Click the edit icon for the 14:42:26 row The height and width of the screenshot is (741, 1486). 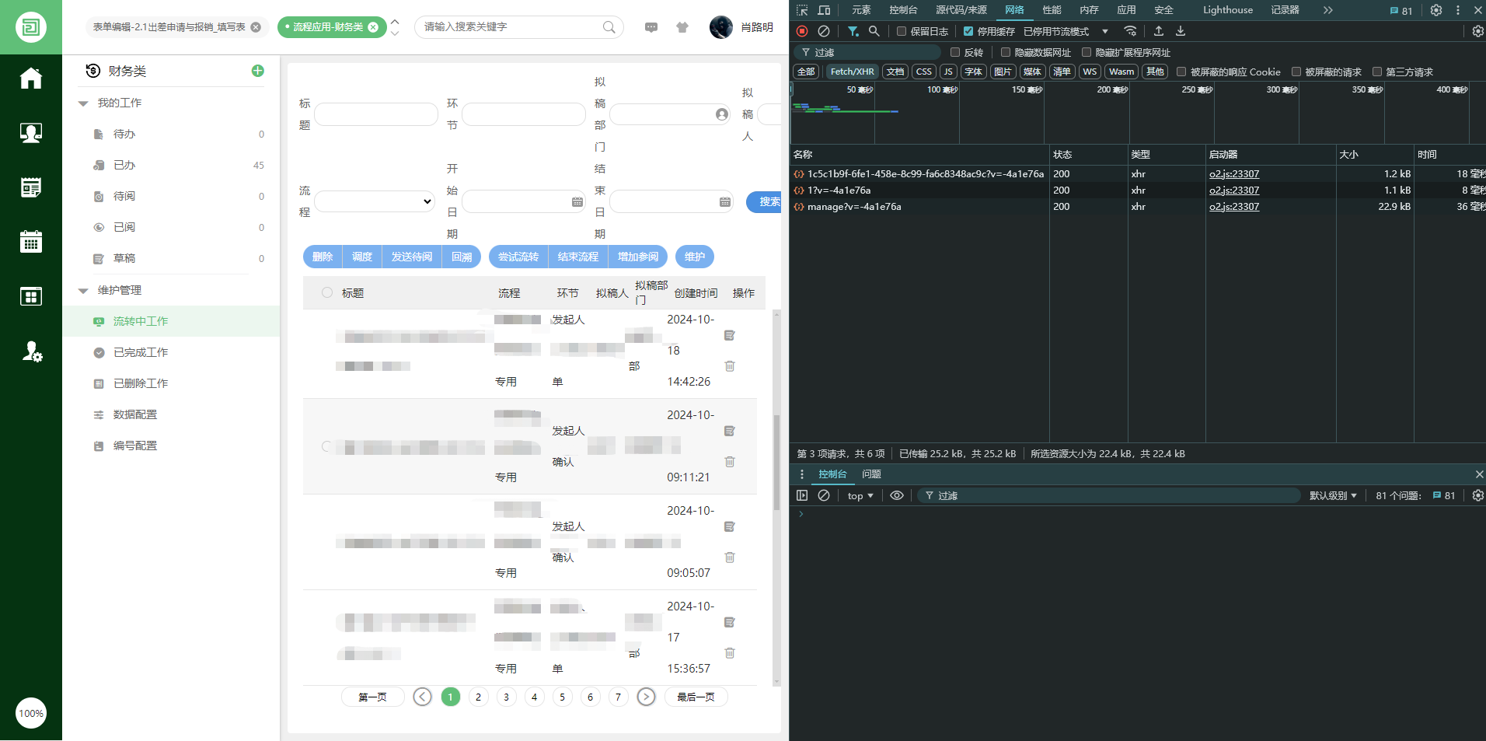point(730,335)
